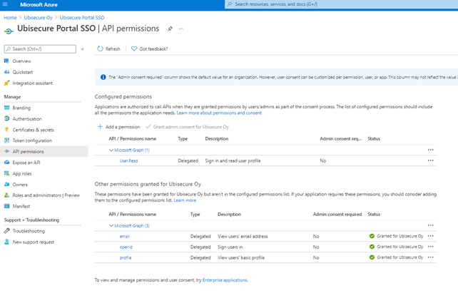Open Roles and administrators | Preview
Viewport: 458px width, 293px height.
tap(46, 195)
